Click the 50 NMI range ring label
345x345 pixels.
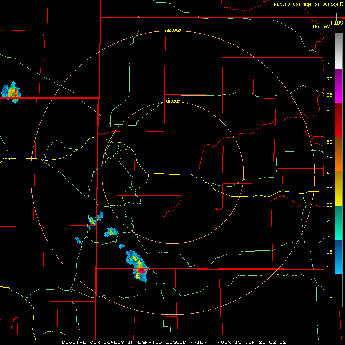pyautogui.click(x=172, y=102)
